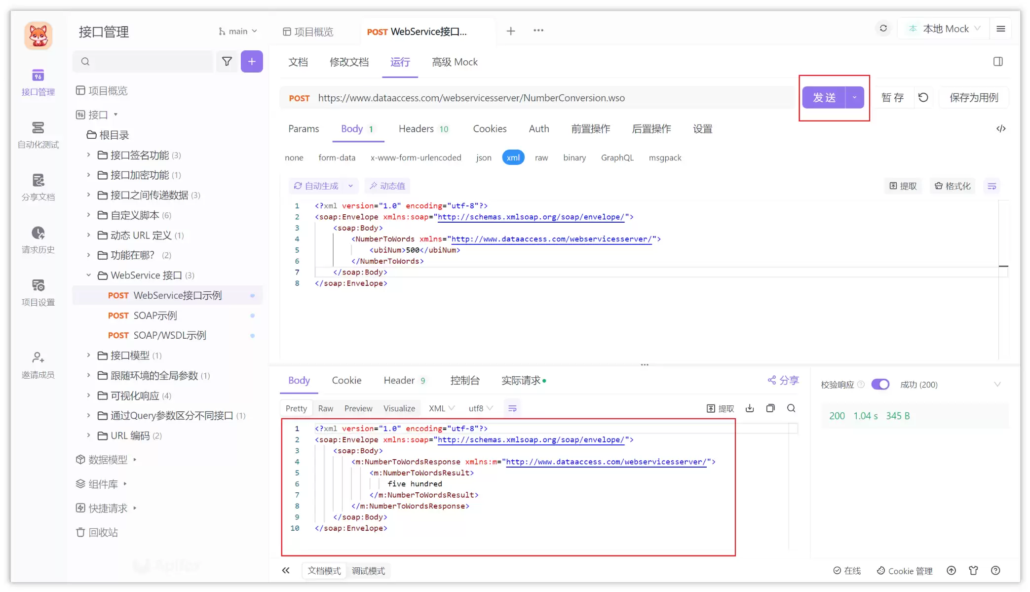Open the 前置操作 tab

591,129
